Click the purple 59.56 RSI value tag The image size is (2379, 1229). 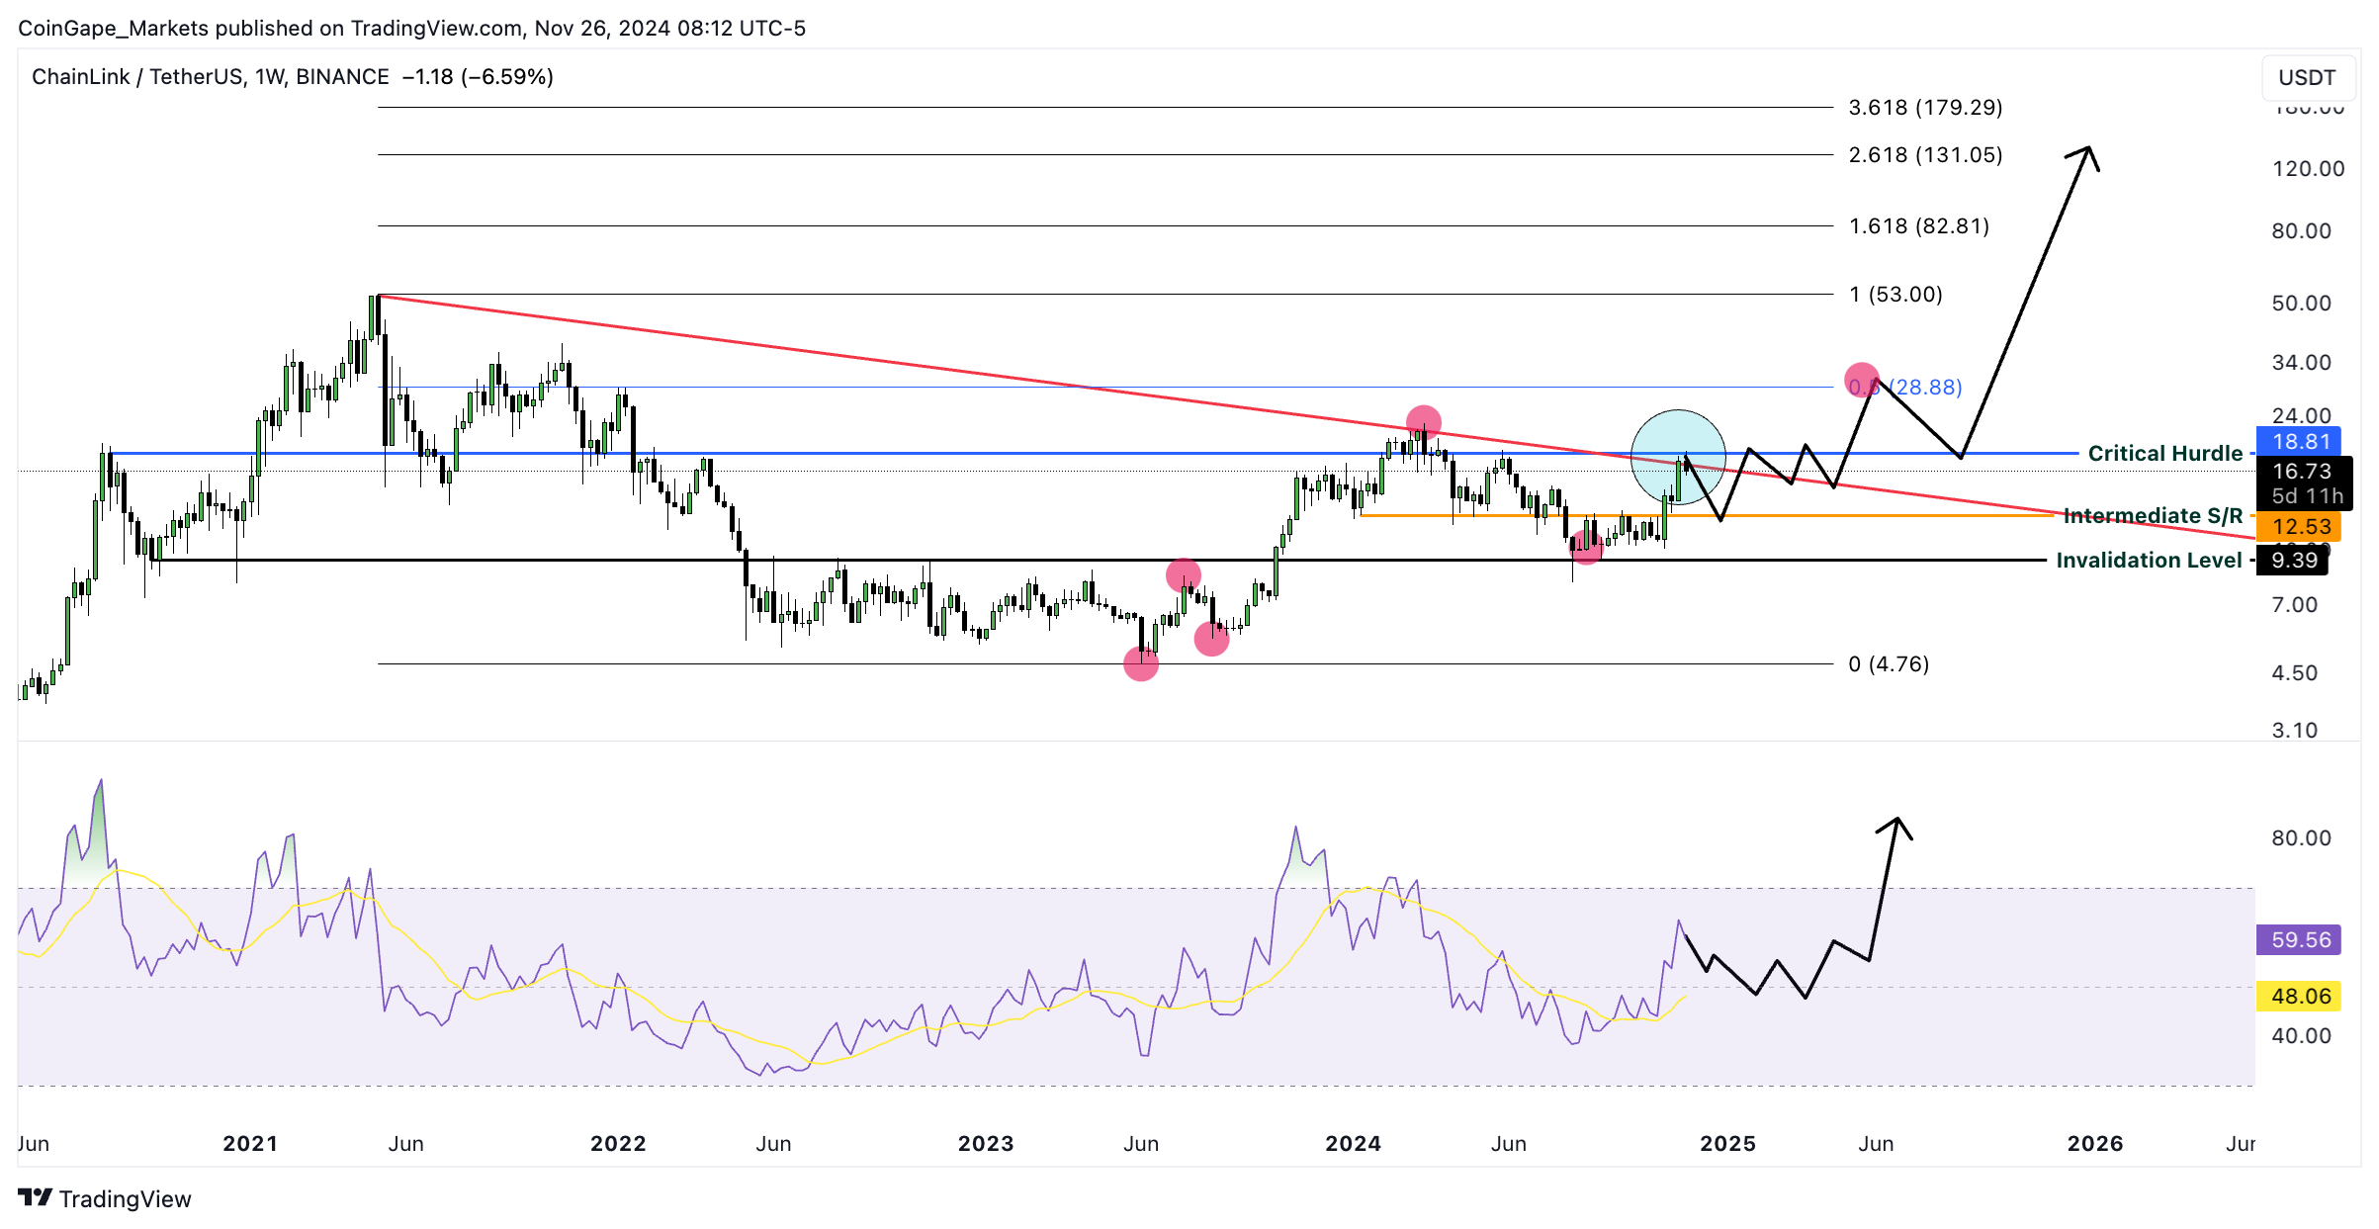coord(2300,939)
